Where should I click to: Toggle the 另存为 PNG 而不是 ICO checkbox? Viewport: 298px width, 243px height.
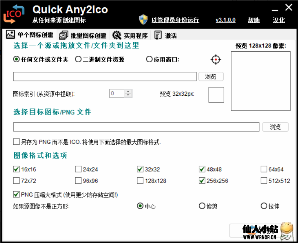(16, 141)
